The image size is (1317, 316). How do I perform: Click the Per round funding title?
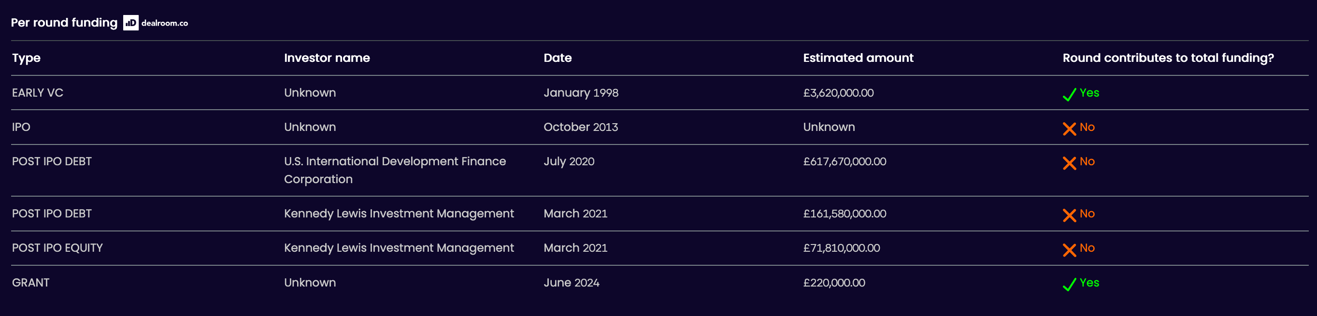[64, 23]
